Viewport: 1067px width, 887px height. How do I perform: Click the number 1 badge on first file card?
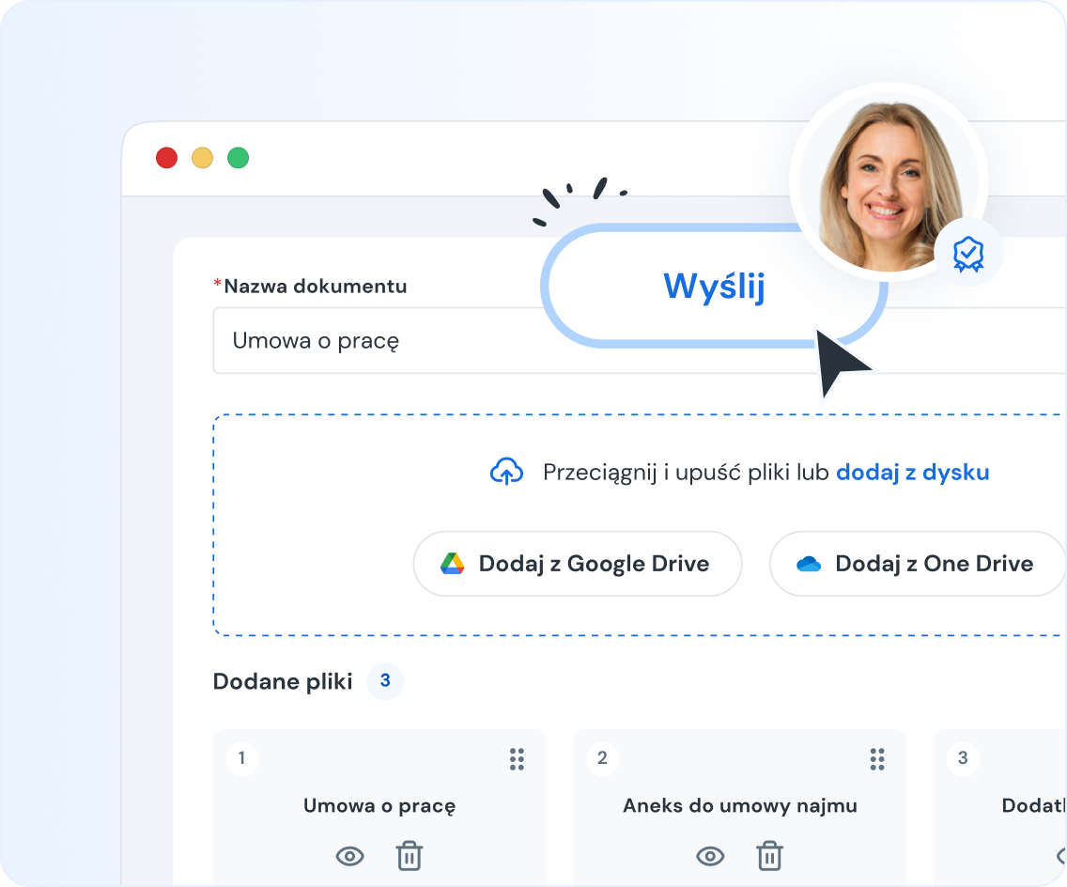coord(242,758)
